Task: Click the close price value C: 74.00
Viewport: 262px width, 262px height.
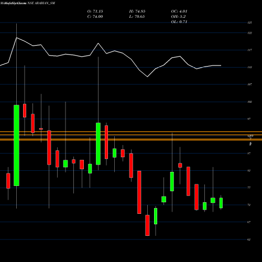Action: coord(95,17)
